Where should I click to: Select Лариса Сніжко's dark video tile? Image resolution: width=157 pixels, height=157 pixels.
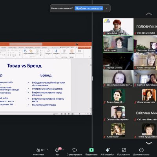point(118,61)
